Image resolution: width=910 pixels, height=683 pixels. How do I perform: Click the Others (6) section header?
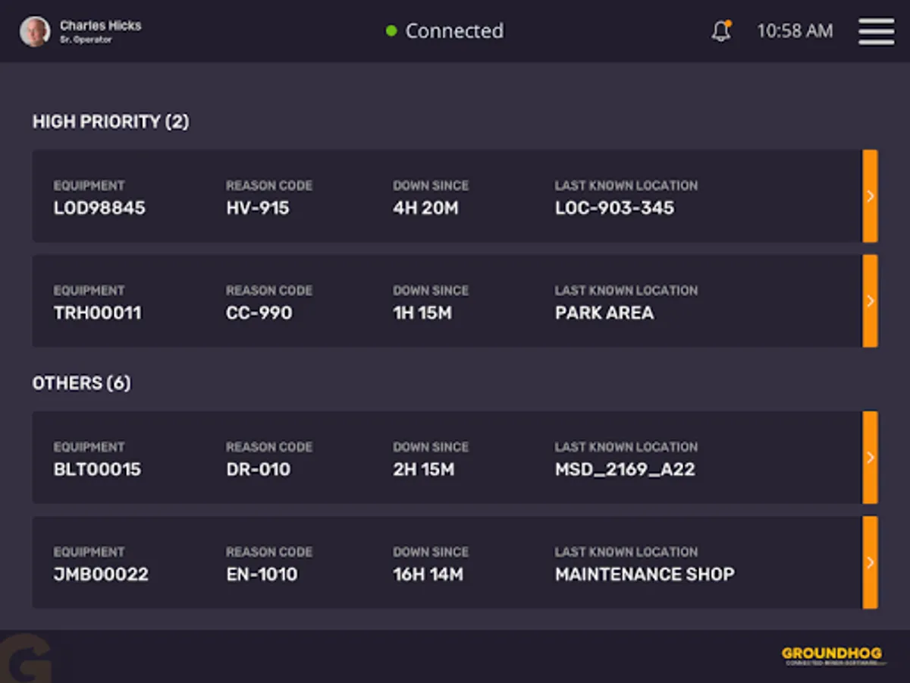(x=81, y=383)
